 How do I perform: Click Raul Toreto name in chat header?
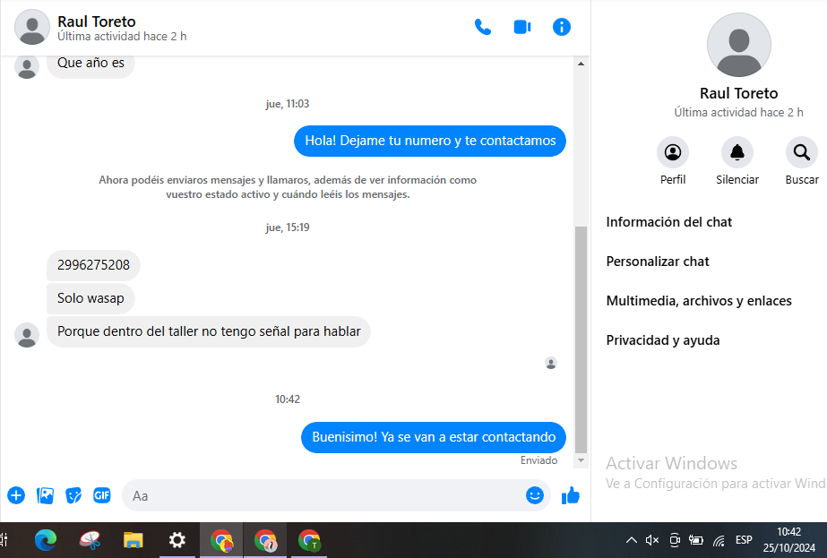tap(97, 21)
